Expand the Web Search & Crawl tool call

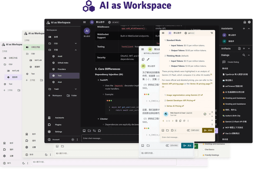[x=210, y=114]
